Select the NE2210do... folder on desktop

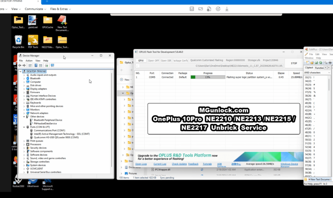pyautogui.click(x=47, y=42)
